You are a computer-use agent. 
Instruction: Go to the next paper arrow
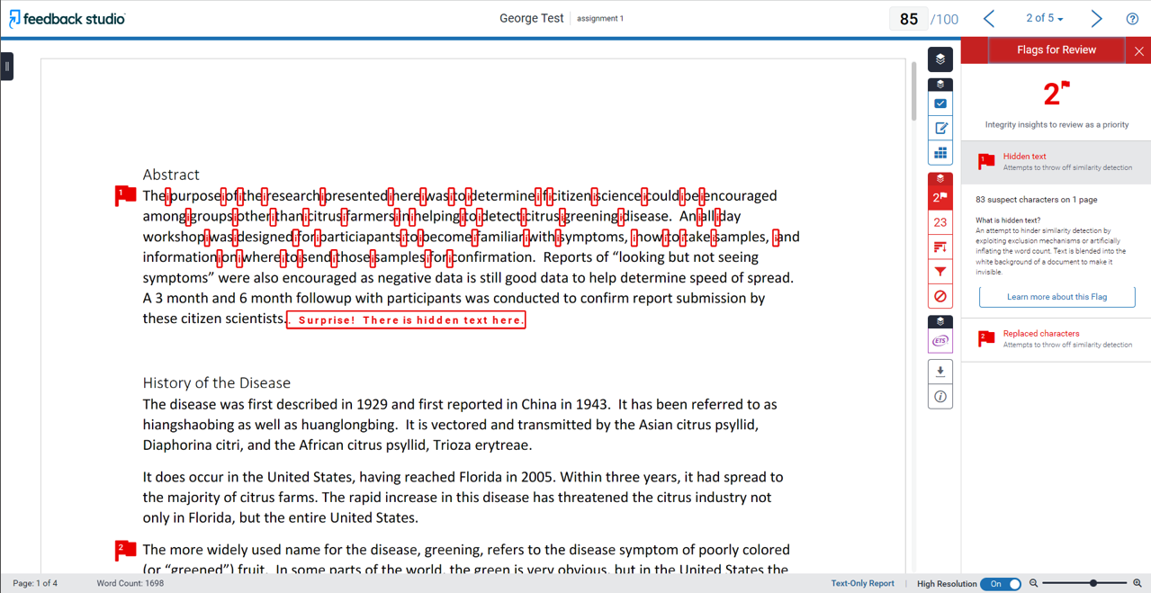(x=1096, y=19)
